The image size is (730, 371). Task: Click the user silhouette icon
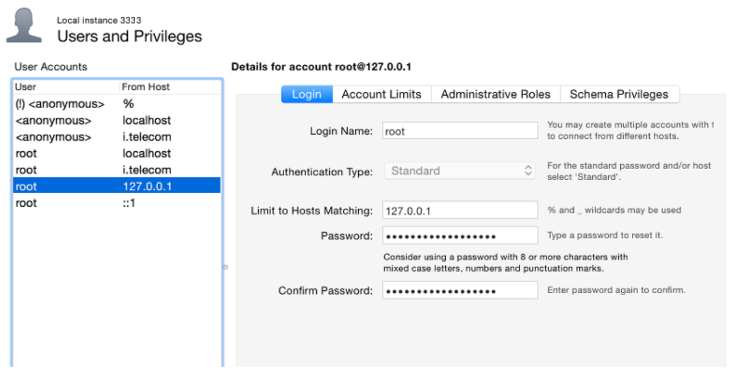(23, 26)
